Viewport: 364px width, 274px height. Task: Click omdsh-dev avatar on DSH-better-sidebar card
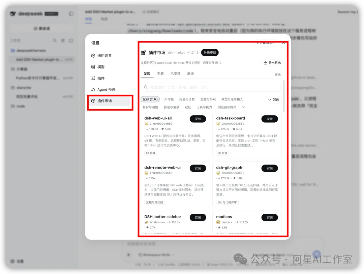tap(147, 222)
